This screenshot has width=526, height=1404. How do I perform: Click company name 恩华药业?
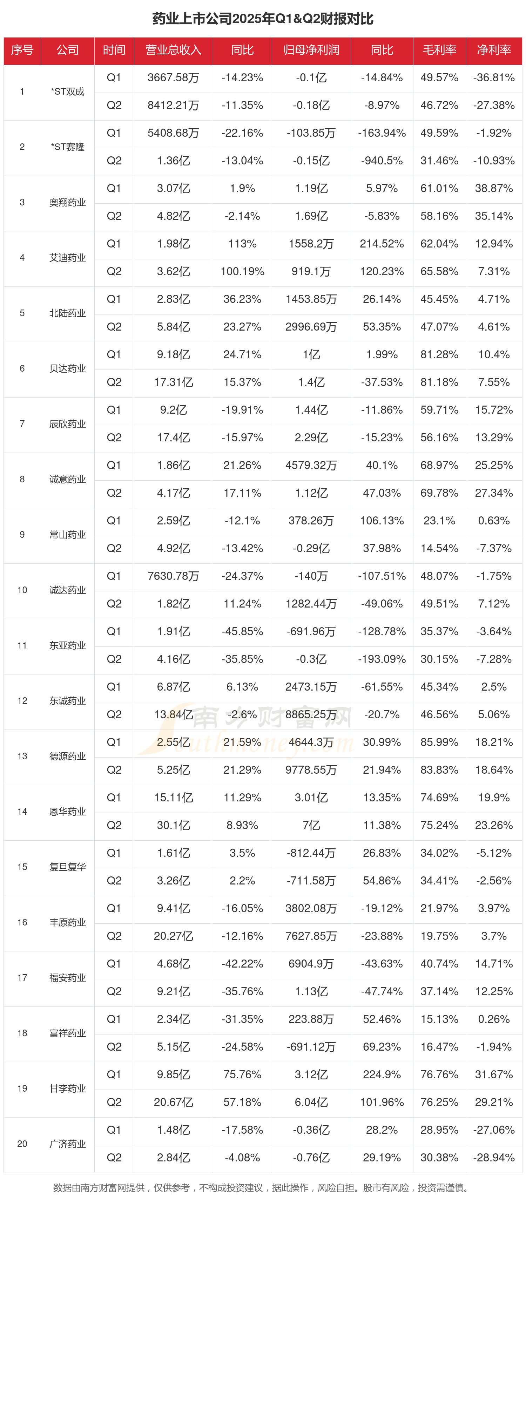coord(68,812)
